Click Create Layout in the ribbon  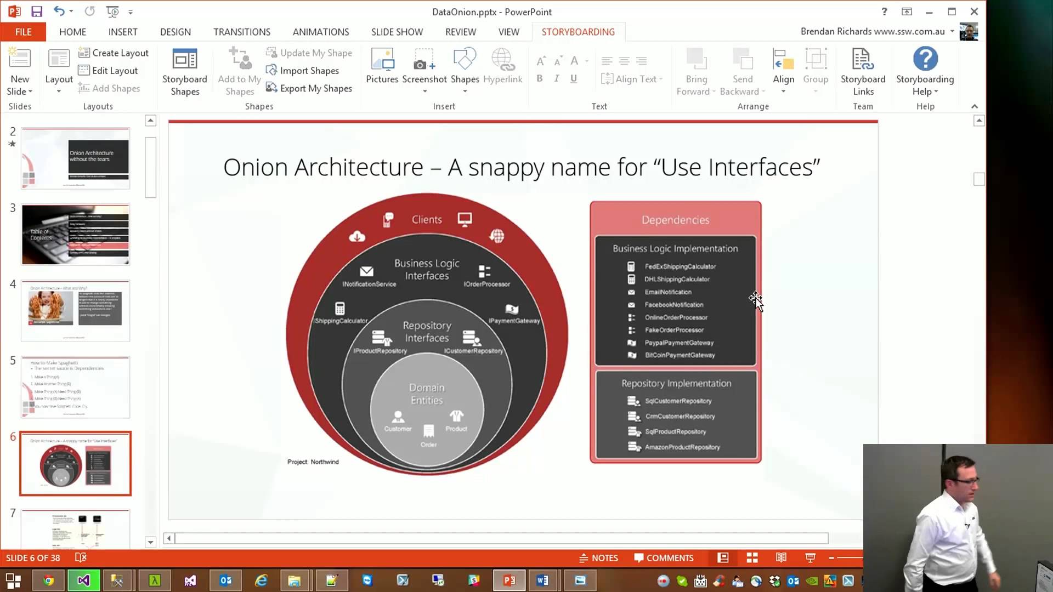(114, 53)
